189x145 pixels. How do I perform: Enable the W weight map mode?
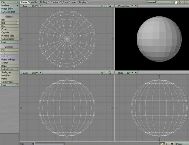(162, 144)
